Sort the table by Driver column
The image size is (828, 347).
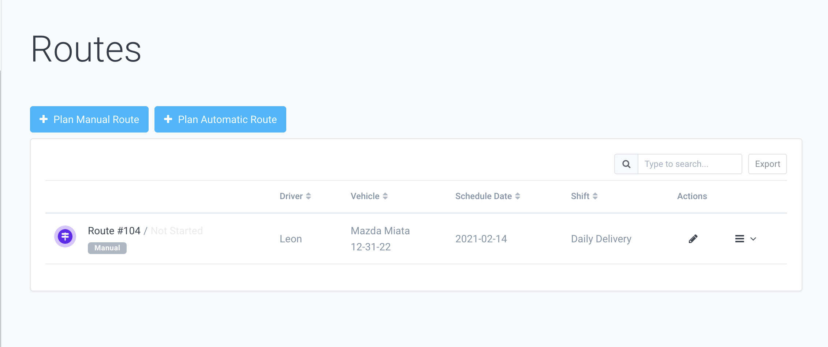point(295,196)
